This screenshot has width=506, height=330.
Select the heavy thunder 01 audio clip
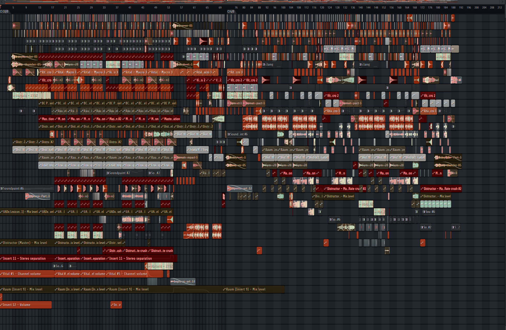point(25,57)
